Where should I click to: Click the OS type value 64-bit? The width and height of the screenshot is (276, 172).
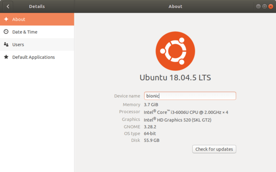pyautogui.click(x=150, y=133)
